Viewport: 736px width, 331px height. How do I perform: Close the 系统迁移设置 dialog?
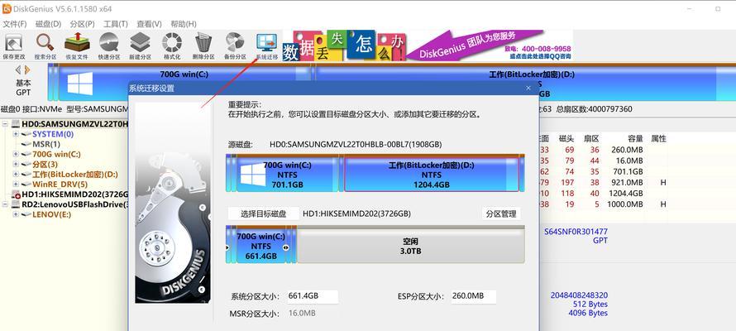[528, 88]
